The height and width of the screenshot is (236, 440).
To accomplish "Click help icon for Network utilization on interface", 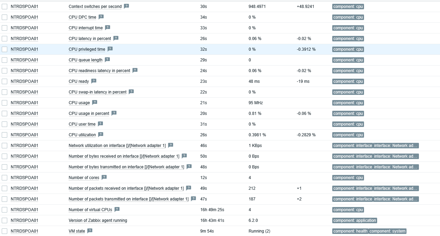I will coord(171,145).
